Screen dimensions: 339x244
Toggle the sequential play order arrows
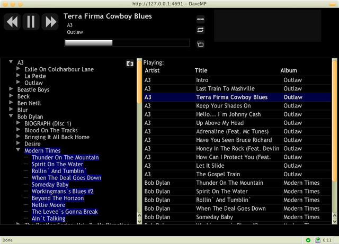(x=200, y=19)
